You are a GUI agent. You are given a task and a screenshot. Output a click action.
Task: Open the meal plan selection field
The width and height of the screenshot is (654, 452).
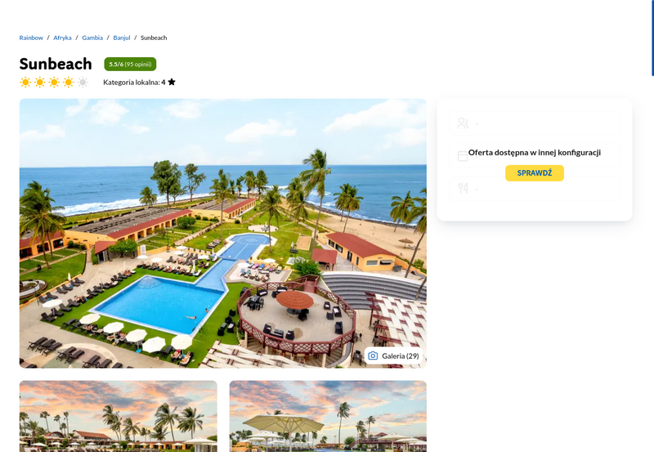coord(535,189)
